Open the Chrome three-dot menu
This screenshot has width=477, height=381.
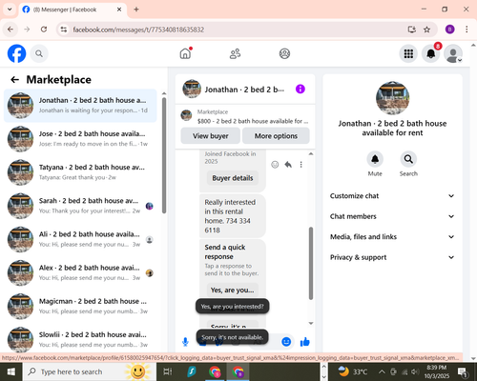(467, 30)
